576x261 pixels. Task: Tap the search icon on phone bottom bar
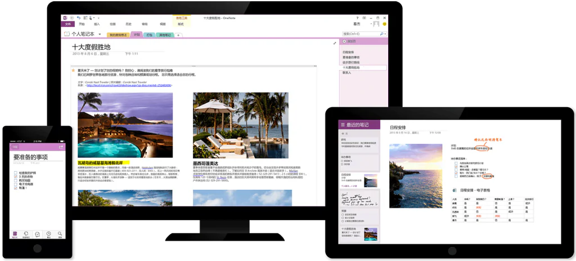pyautogui.click(x=60, y=234)
